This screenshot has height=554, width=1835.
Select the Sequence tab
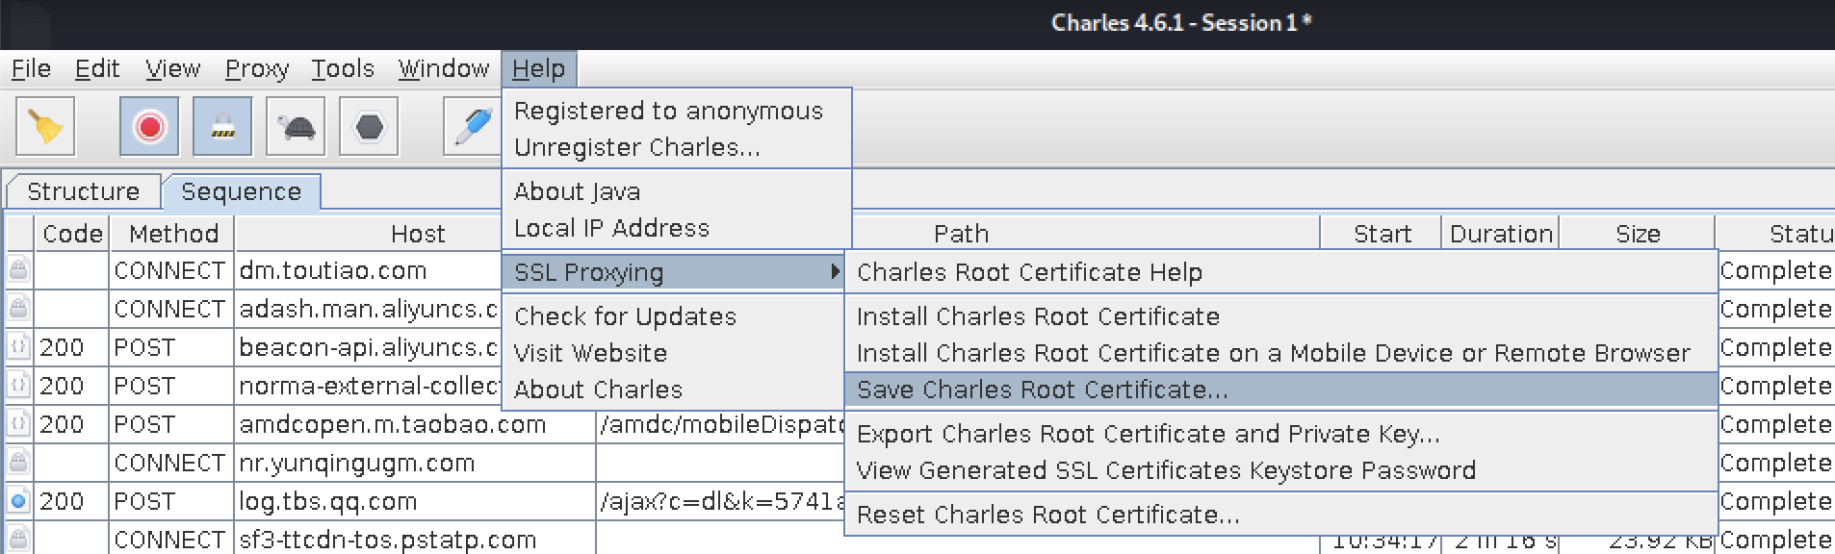241,191
